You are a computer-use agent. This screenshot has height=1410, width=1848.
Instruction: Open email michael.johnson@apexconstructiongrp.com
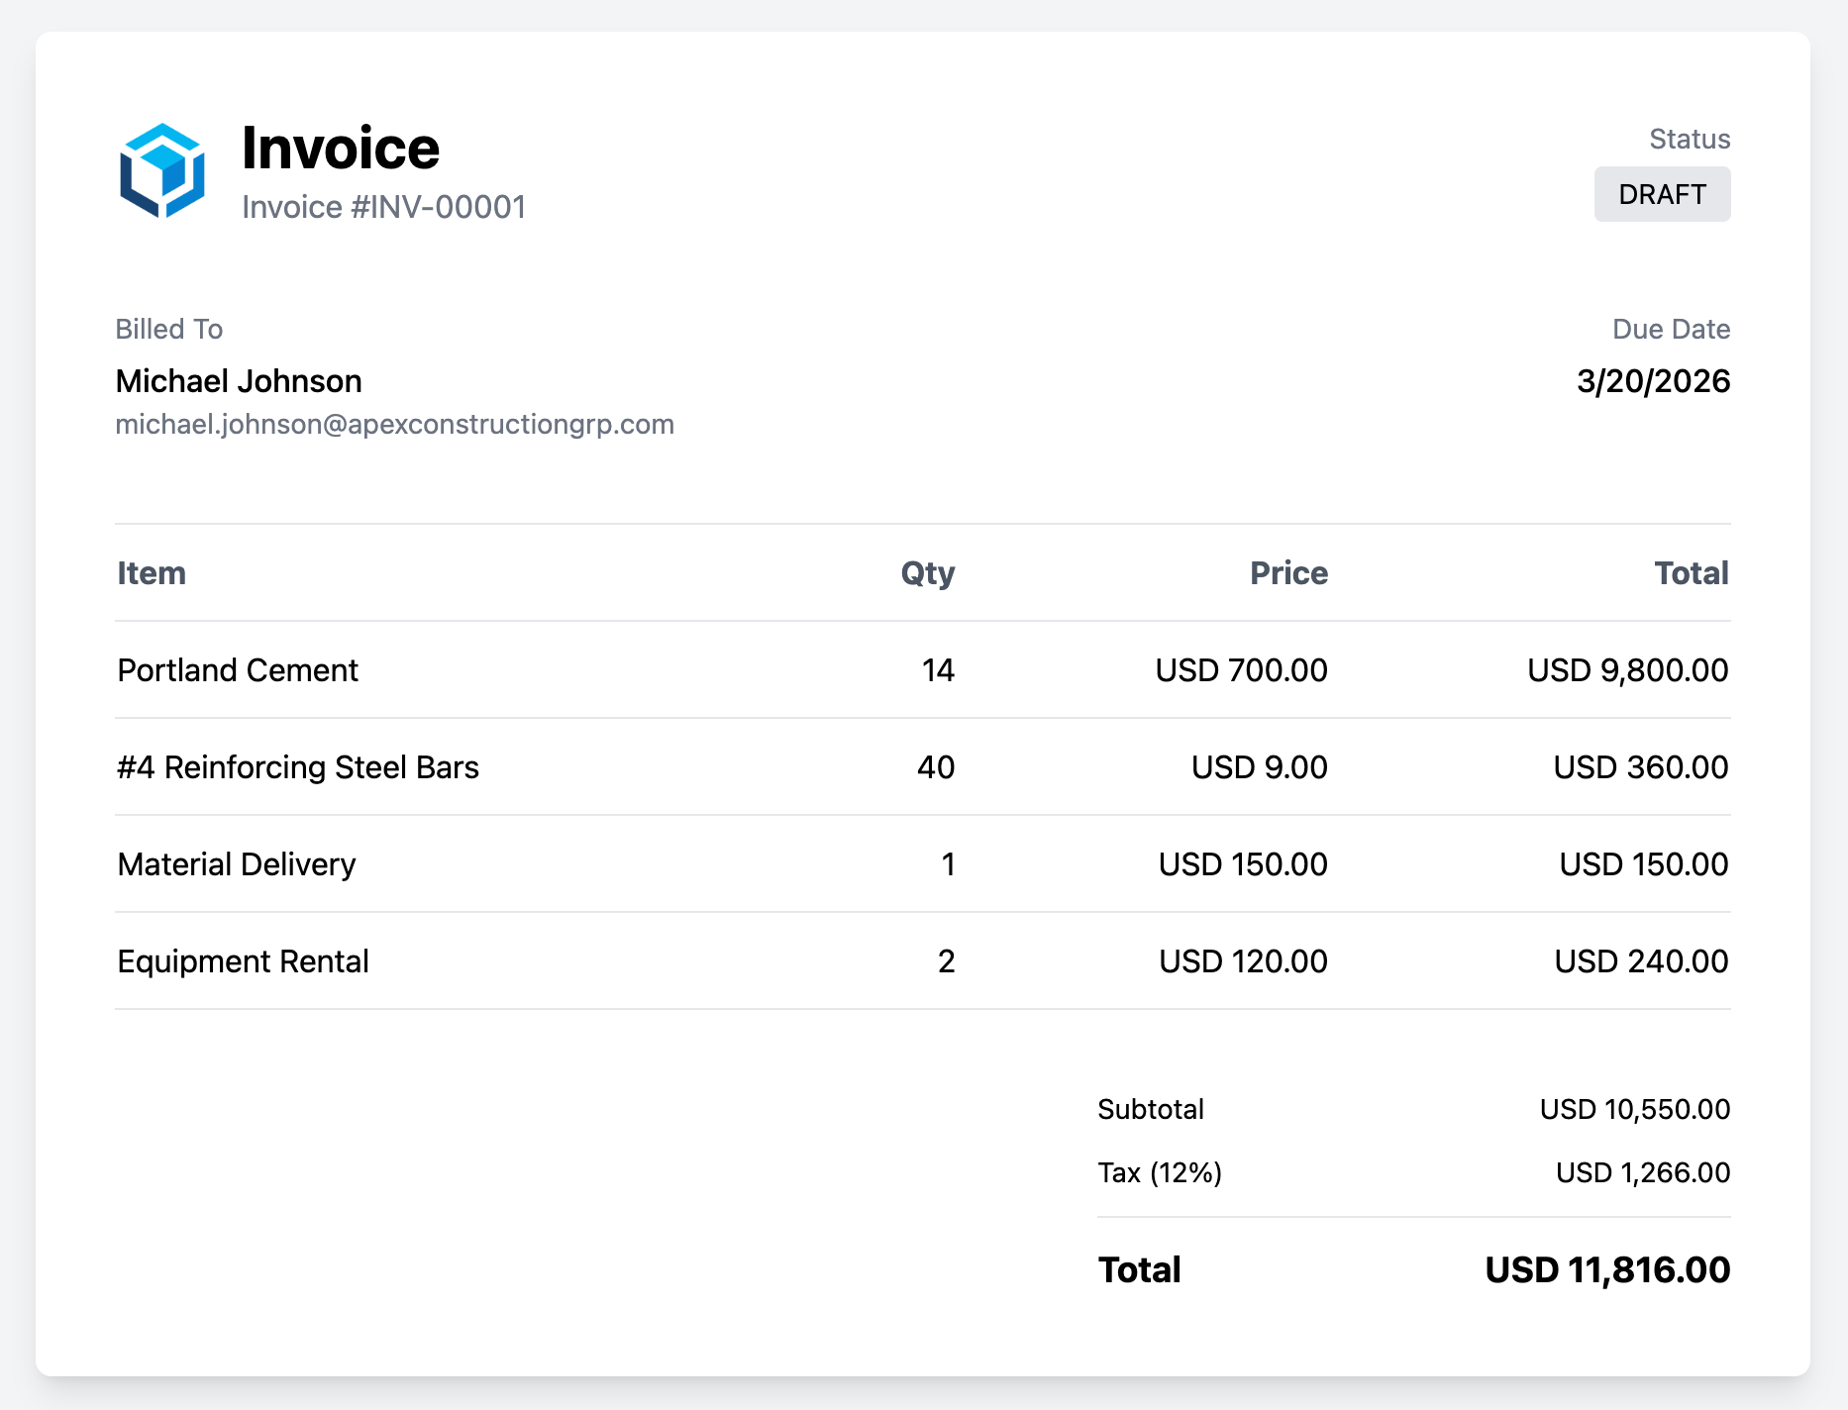[x=395, y=424]
